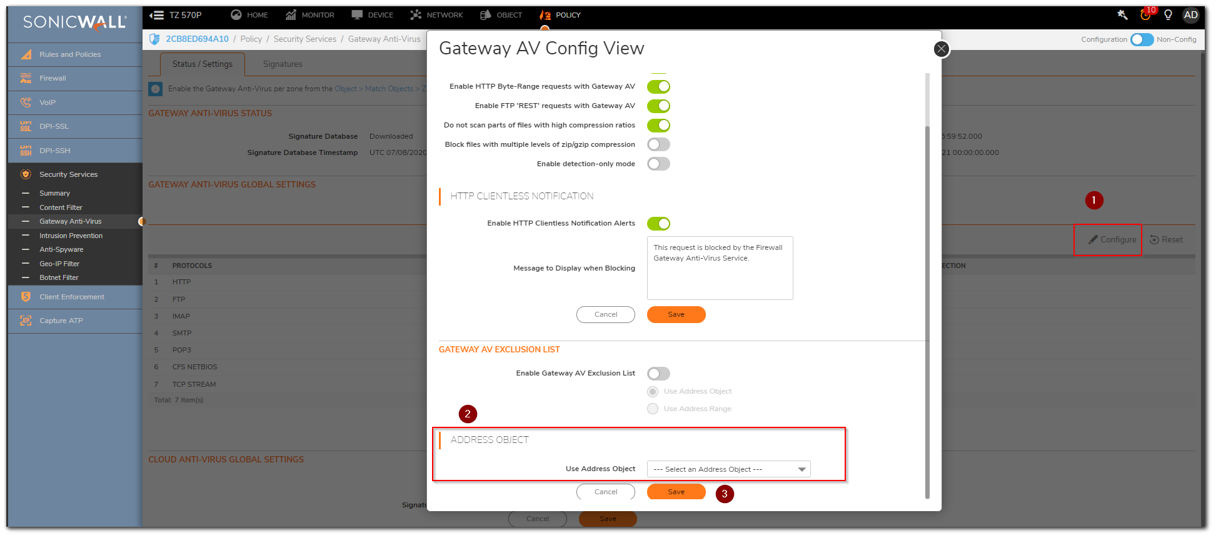1216x538 pixels.
Task: Click the Client Enforcement icon
Action: tap(26, 297)
